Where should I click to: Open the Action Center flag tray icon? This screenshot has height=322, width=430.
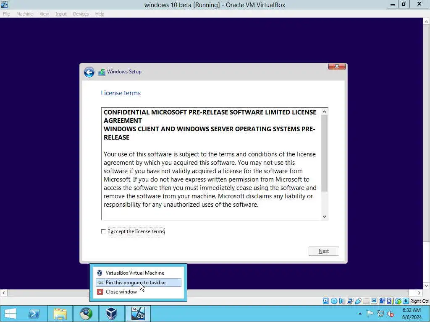[370, 314]
